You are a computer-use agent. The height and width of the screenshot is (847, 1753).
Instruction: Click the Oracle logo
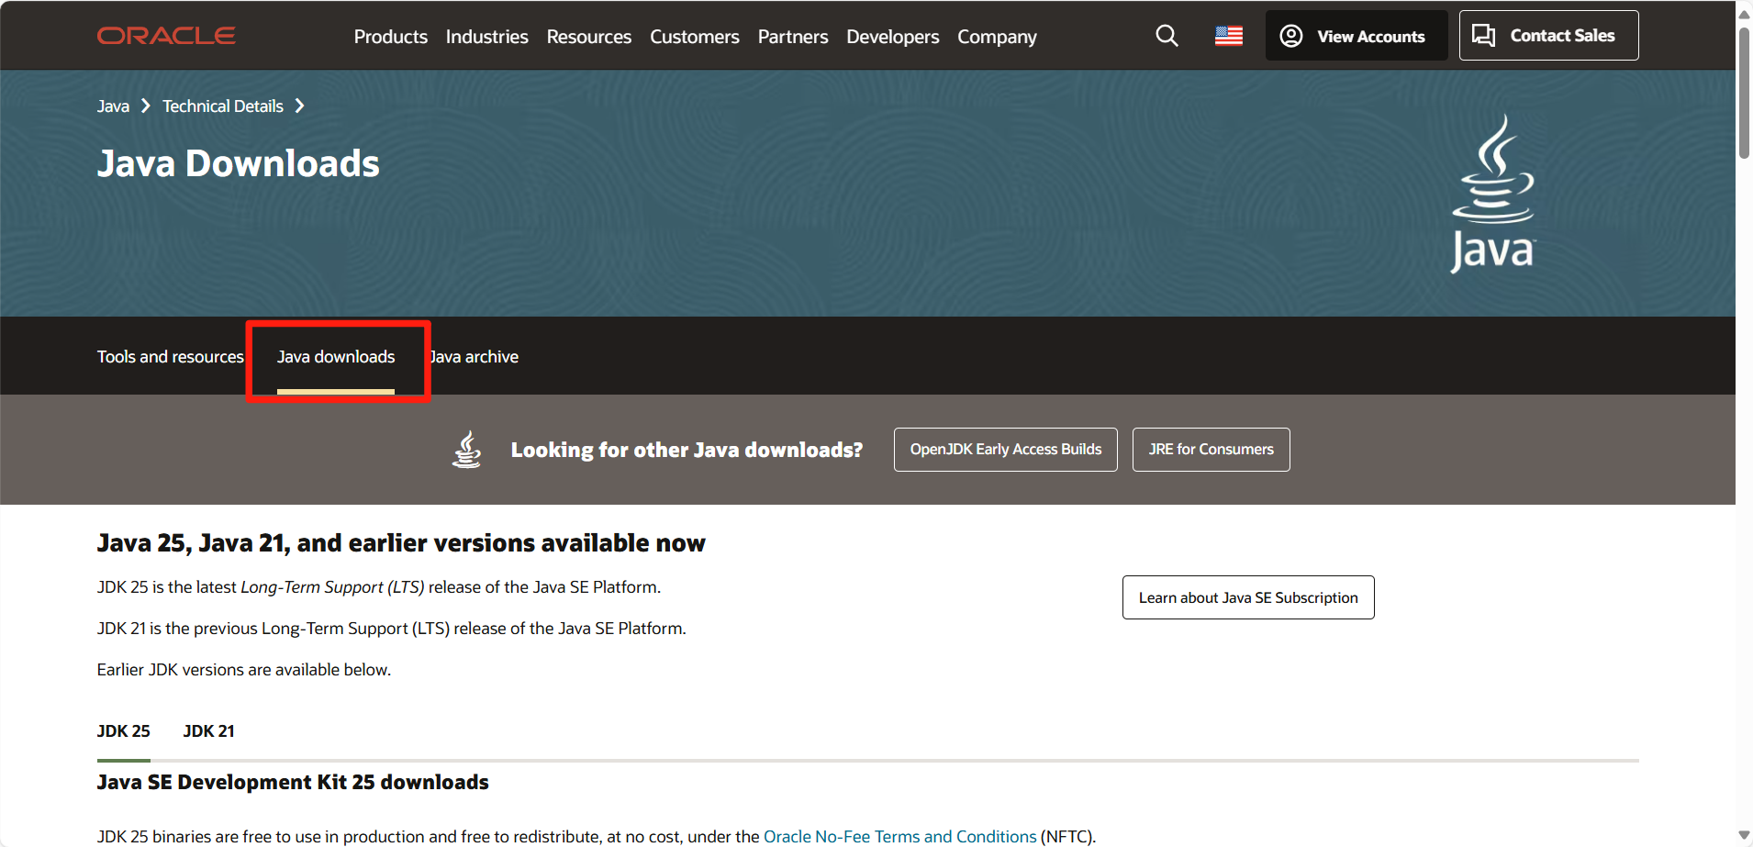click(x=166, y=36)
